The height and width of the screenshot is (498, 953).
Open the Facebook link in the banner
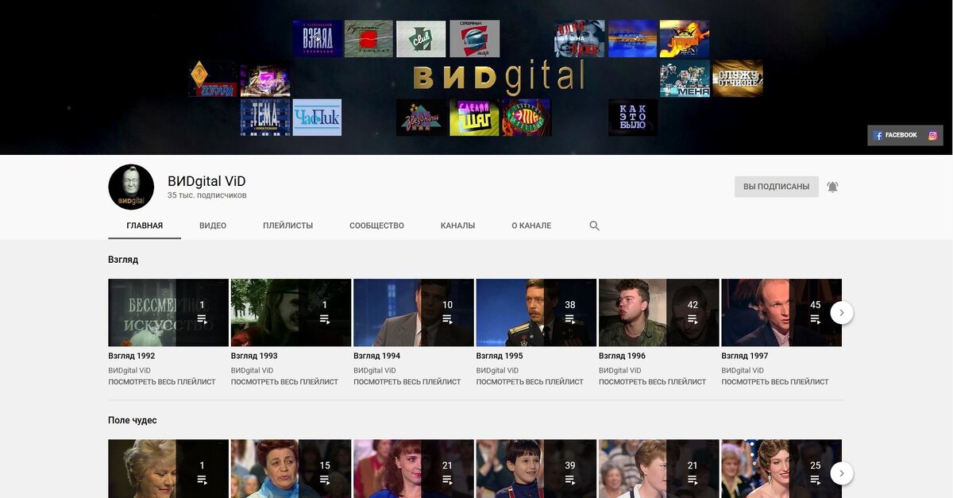(x=895, y=135)
